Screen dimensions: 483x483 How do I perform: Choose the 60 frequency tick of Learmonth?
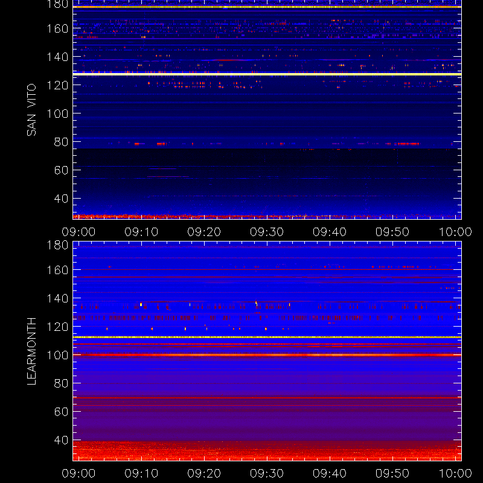point(62,412)
